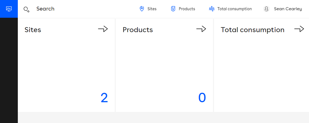309x123 pixels.
Task: Click the Products shield icon in navbar
Action: pos(173,9)
